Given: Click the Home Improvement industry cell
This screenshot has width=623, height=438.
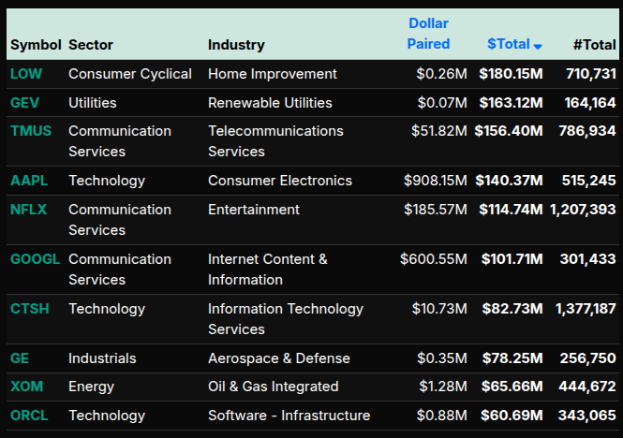Looking at the screenshot, I should click(272, 74).
